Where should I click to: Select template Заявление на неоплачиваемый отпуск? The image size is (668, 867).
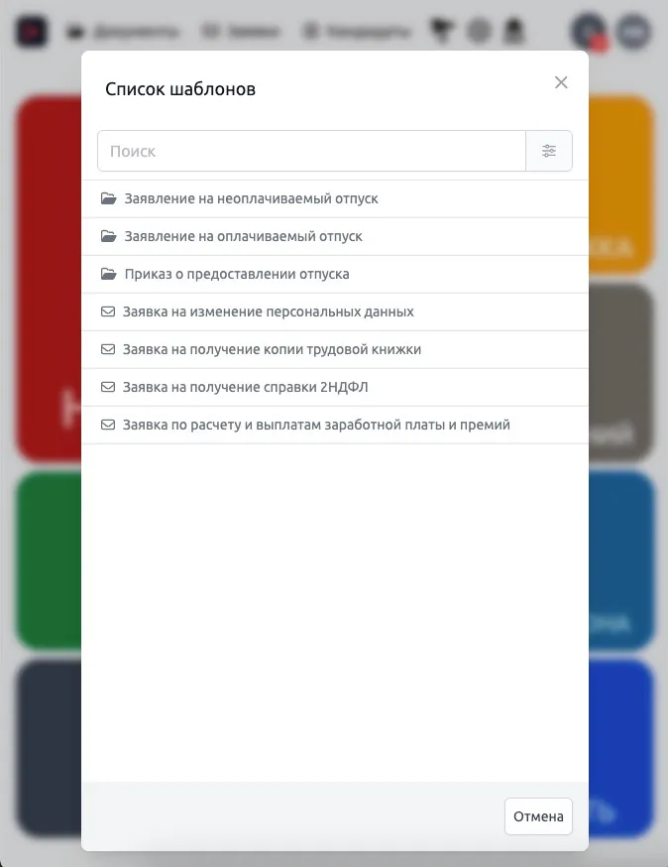coord(251,198)
